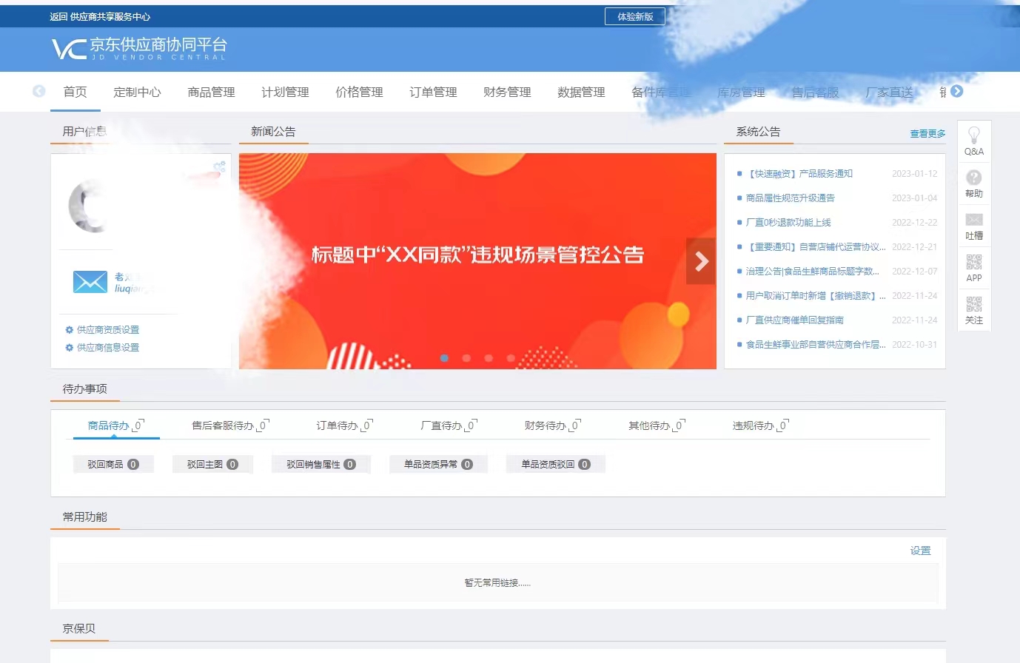Open the 吐槽 feedback icon
This screenshot has height=663, width=1020.
(x=973, y=226)
